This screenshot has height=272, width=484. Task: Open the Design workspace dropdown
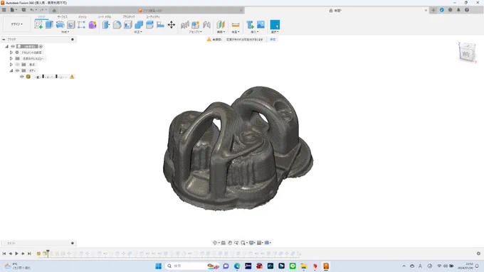(x=16, y=24)
